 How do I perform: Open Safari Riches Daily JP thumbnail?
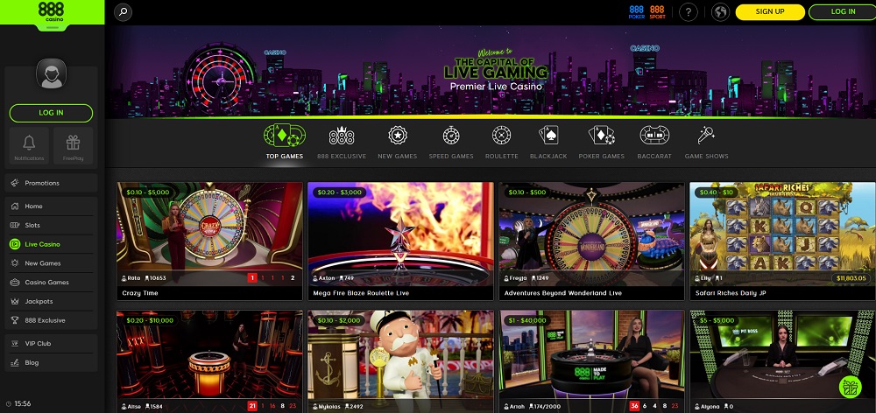[x=782, y=241]
